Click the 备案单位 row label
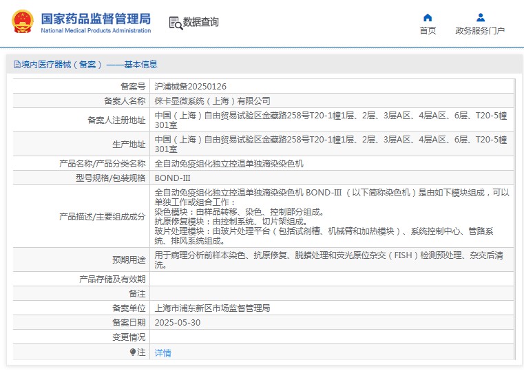524x371 pixels. tap(129, 308)
